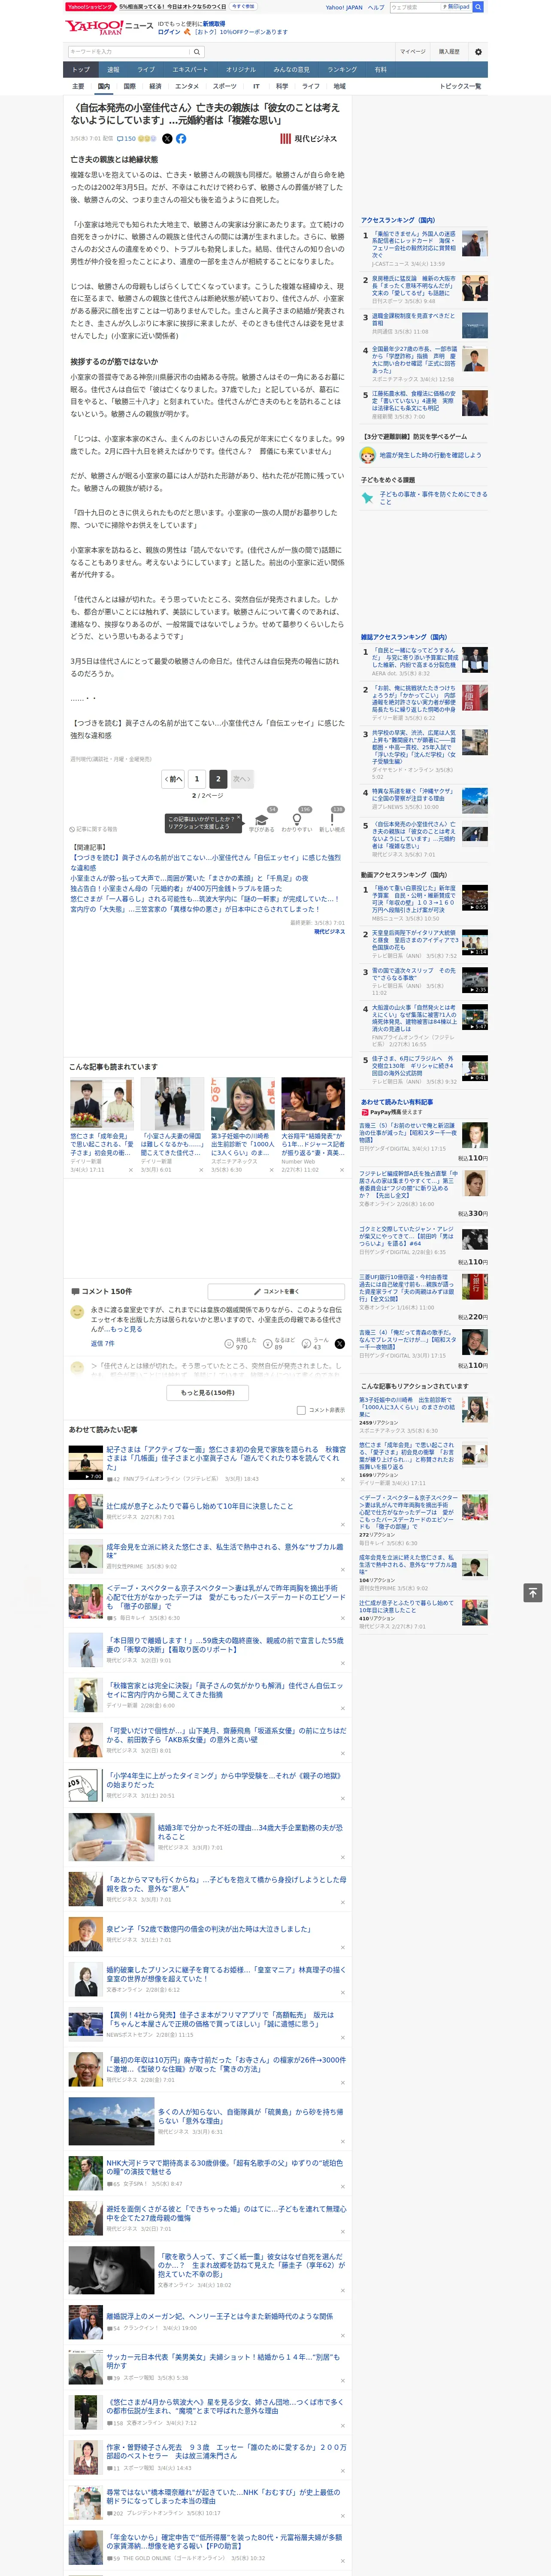
Task: Open the article's 150 comments count icon
Action: 126,139
